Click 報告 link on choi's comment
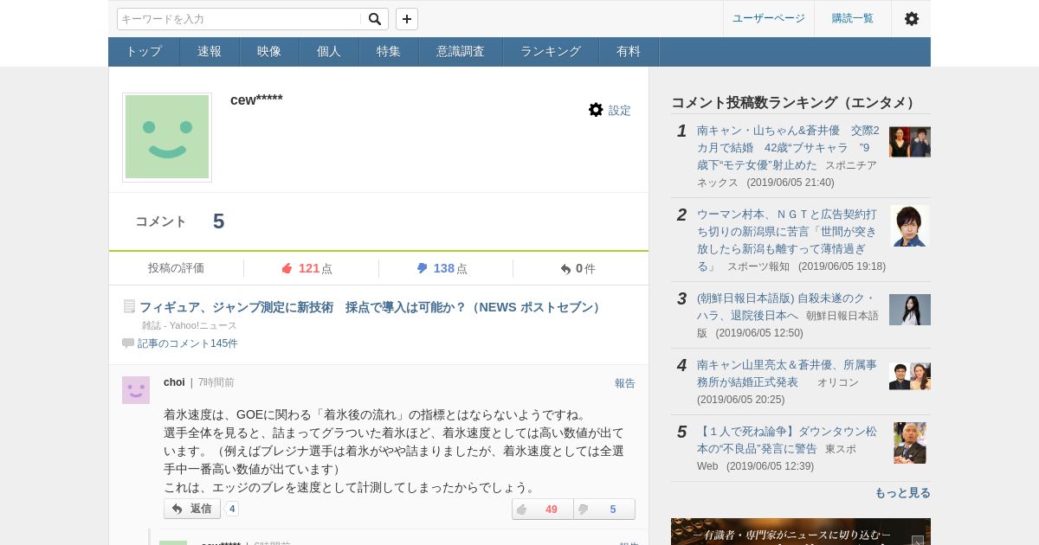Viewport: 1039px width, 545px height. pyautogui.click(x=625, y=383)
